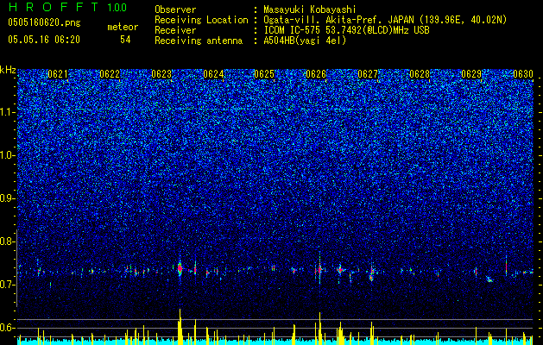
Task: Click location text Ogata-vill. Akita-Pref. JAPAN
Action: coord(338,20)
